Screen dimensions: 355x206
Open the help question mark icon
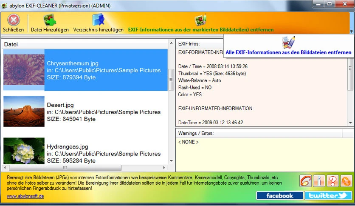click(332, 181)
